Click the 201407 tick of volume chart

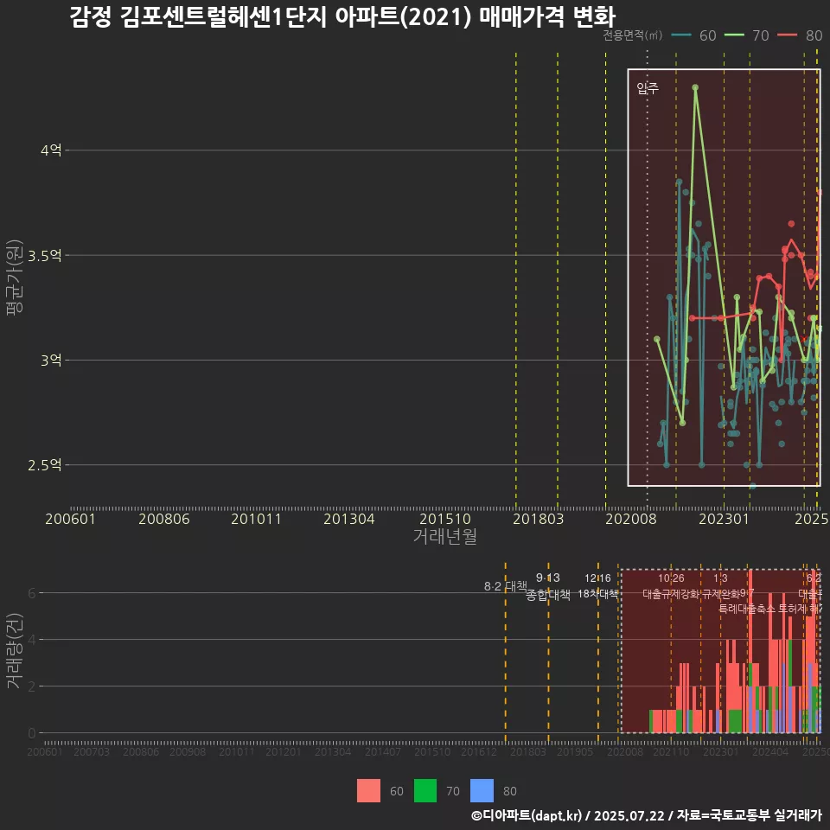[383, 751]
